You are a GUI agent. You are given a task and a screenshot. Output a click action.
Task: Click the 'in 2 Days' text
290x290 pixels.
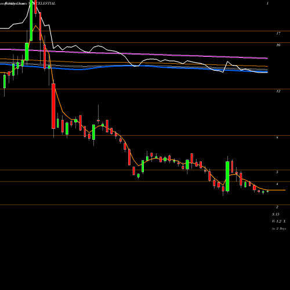coord(279,229)
